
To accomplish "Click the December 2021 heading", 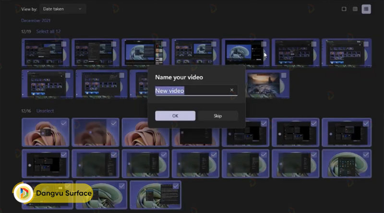I will pos(36,21).
